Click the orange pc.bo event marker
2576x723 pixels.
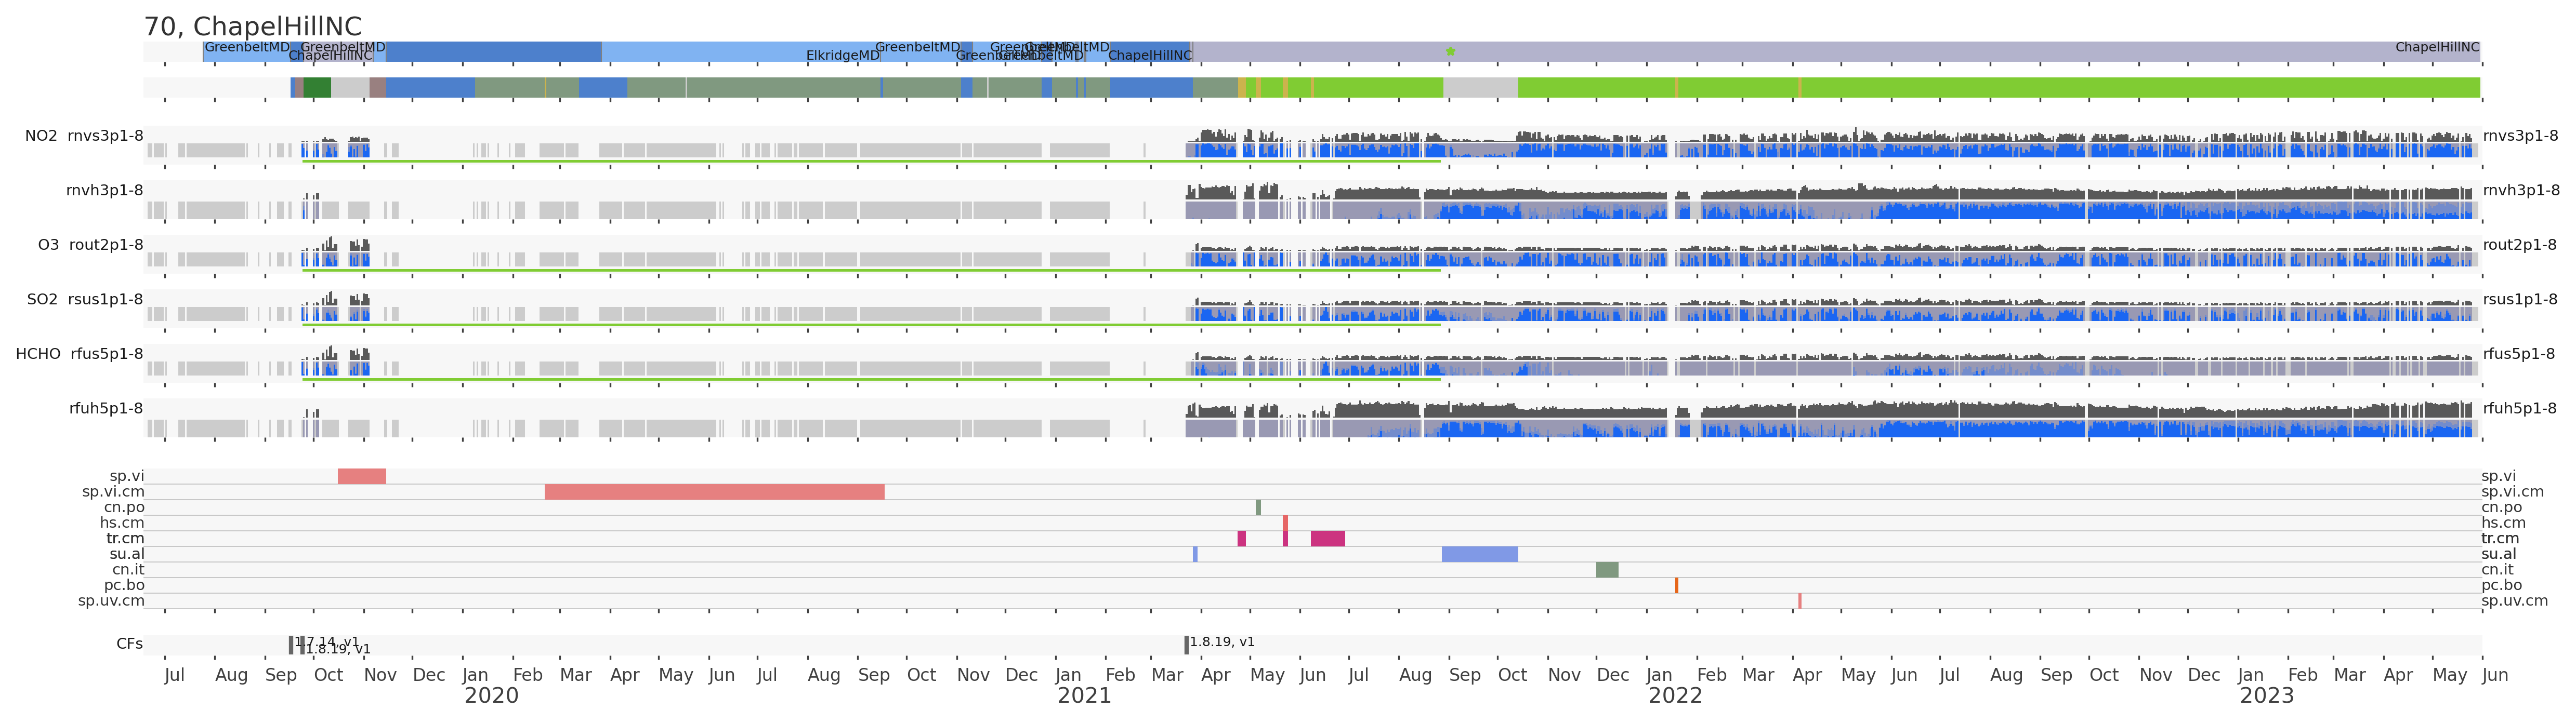[1676, 585]
